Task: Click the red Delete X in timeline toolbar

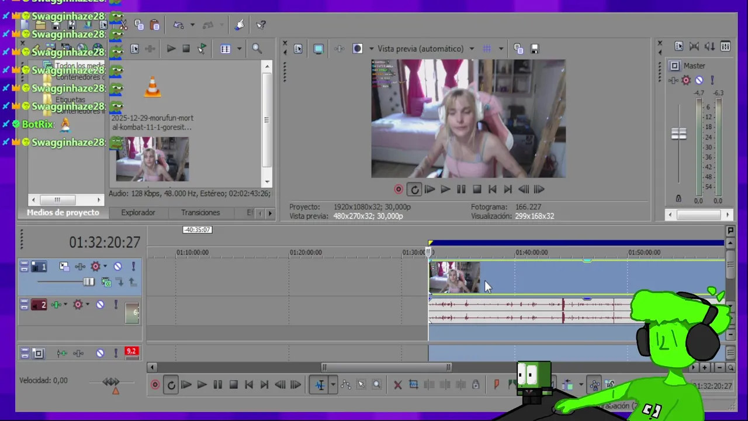Action: pyautogui.click(x=398, y=385)
